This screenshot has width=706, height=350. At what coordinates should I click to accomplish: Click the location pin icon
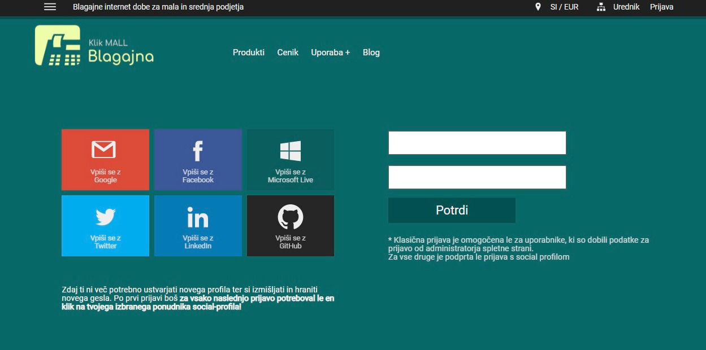coord(538,7)
